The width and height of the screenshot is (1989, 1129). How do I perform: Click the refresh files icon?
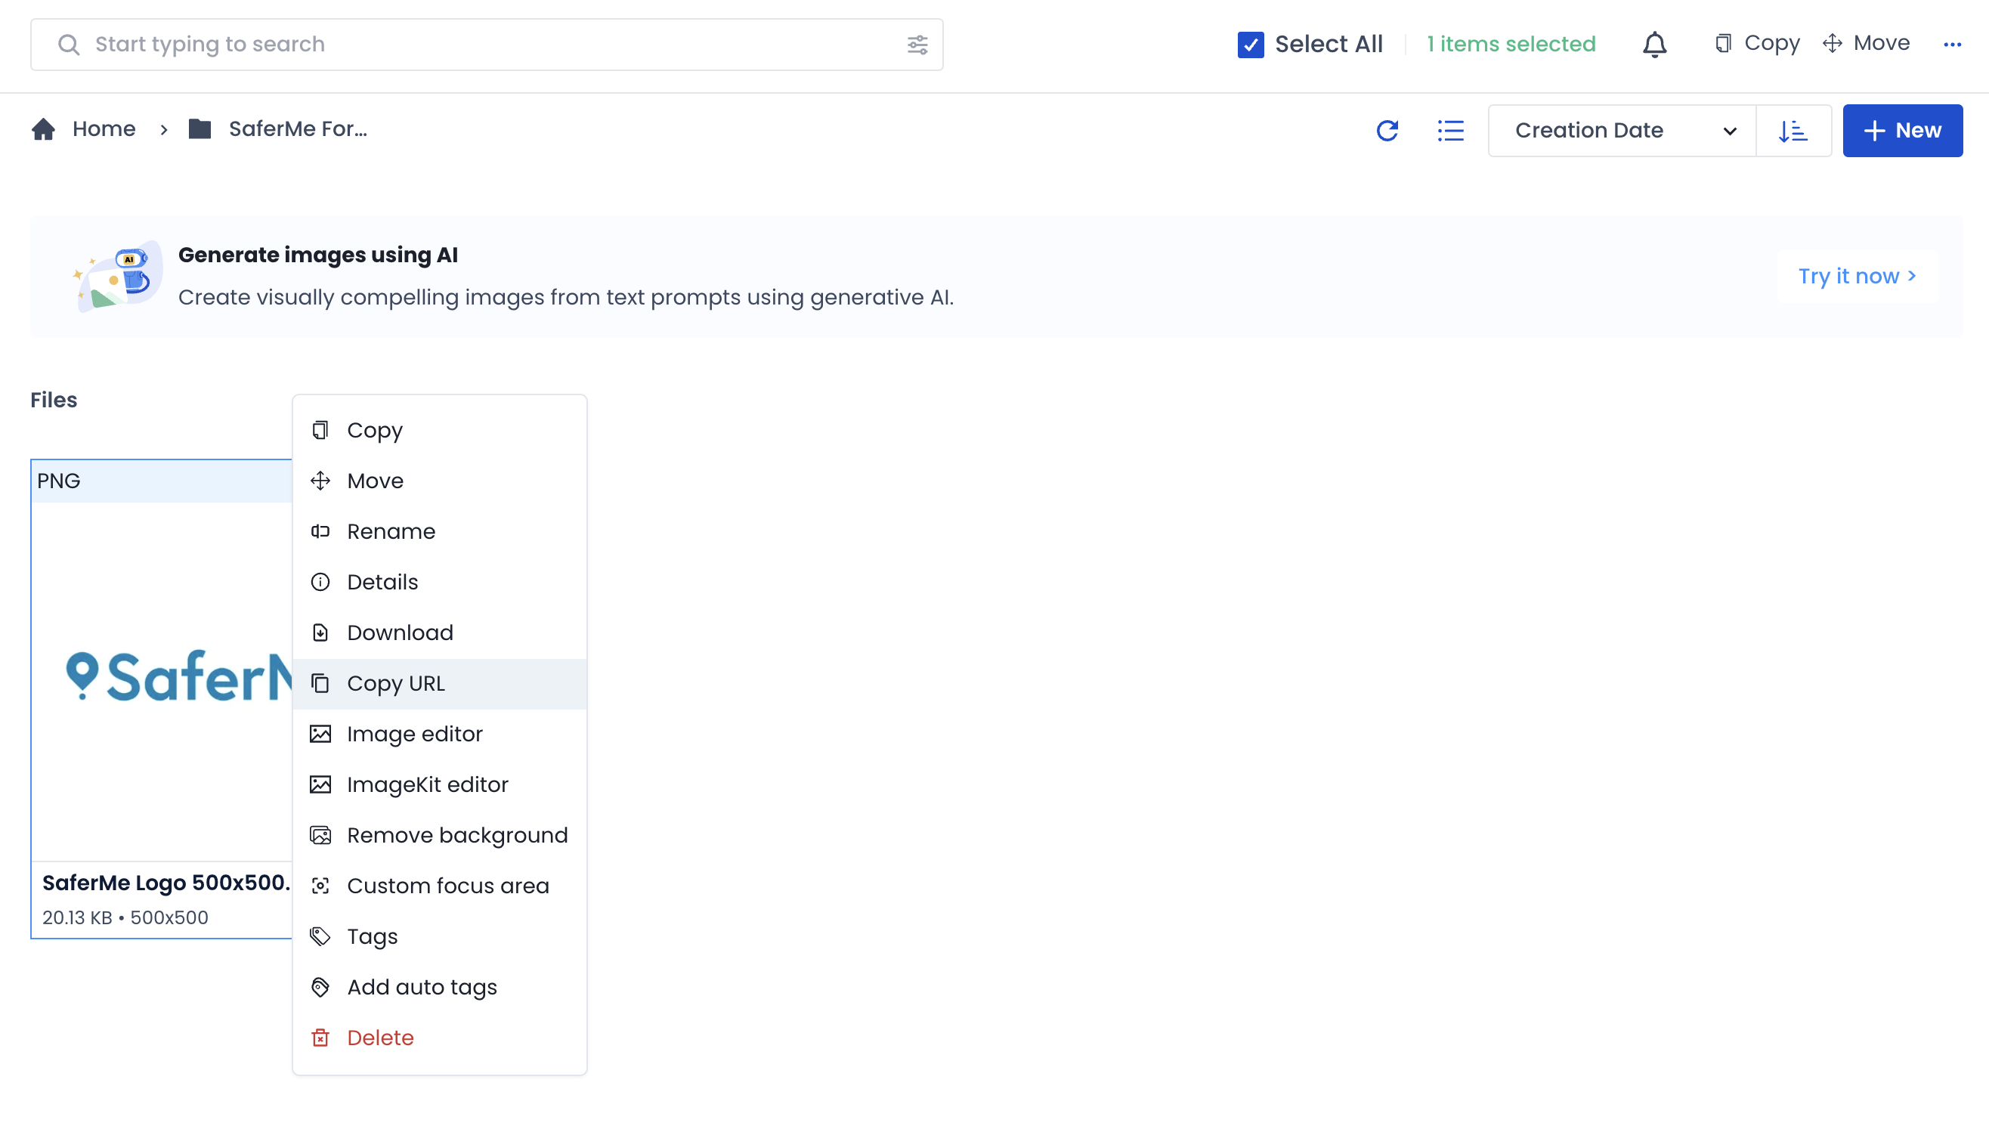tap(1387, 130)
